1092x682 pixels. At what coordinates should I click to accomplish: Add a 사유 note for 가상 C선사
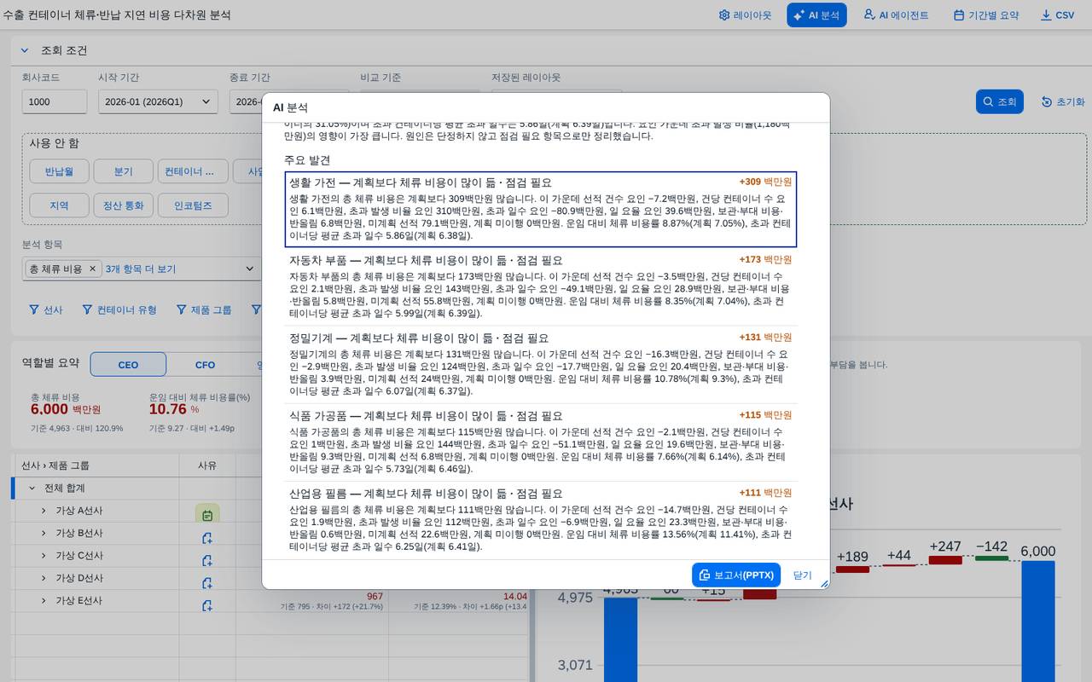206,560
